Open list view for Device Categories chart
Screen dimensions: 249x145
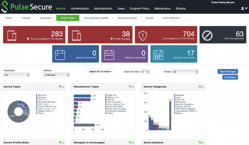coord(200,86)
